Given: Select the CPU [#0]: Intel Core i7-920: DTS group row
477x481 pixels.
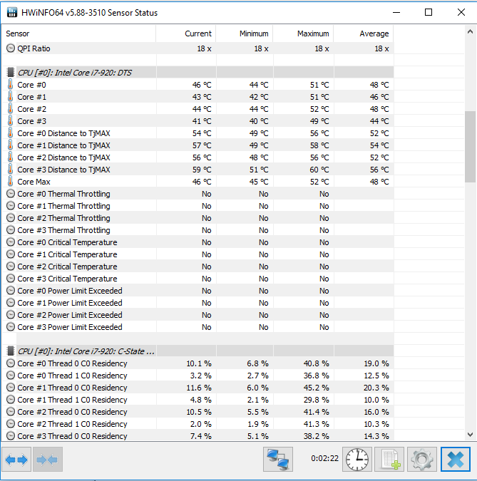Looking at the screenshot, I should 198,73.
